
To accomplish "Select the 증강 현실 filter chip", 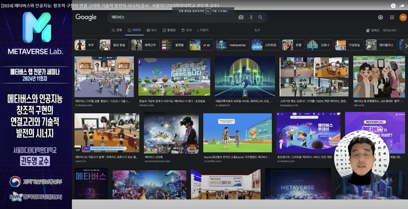I will (114, 45).
